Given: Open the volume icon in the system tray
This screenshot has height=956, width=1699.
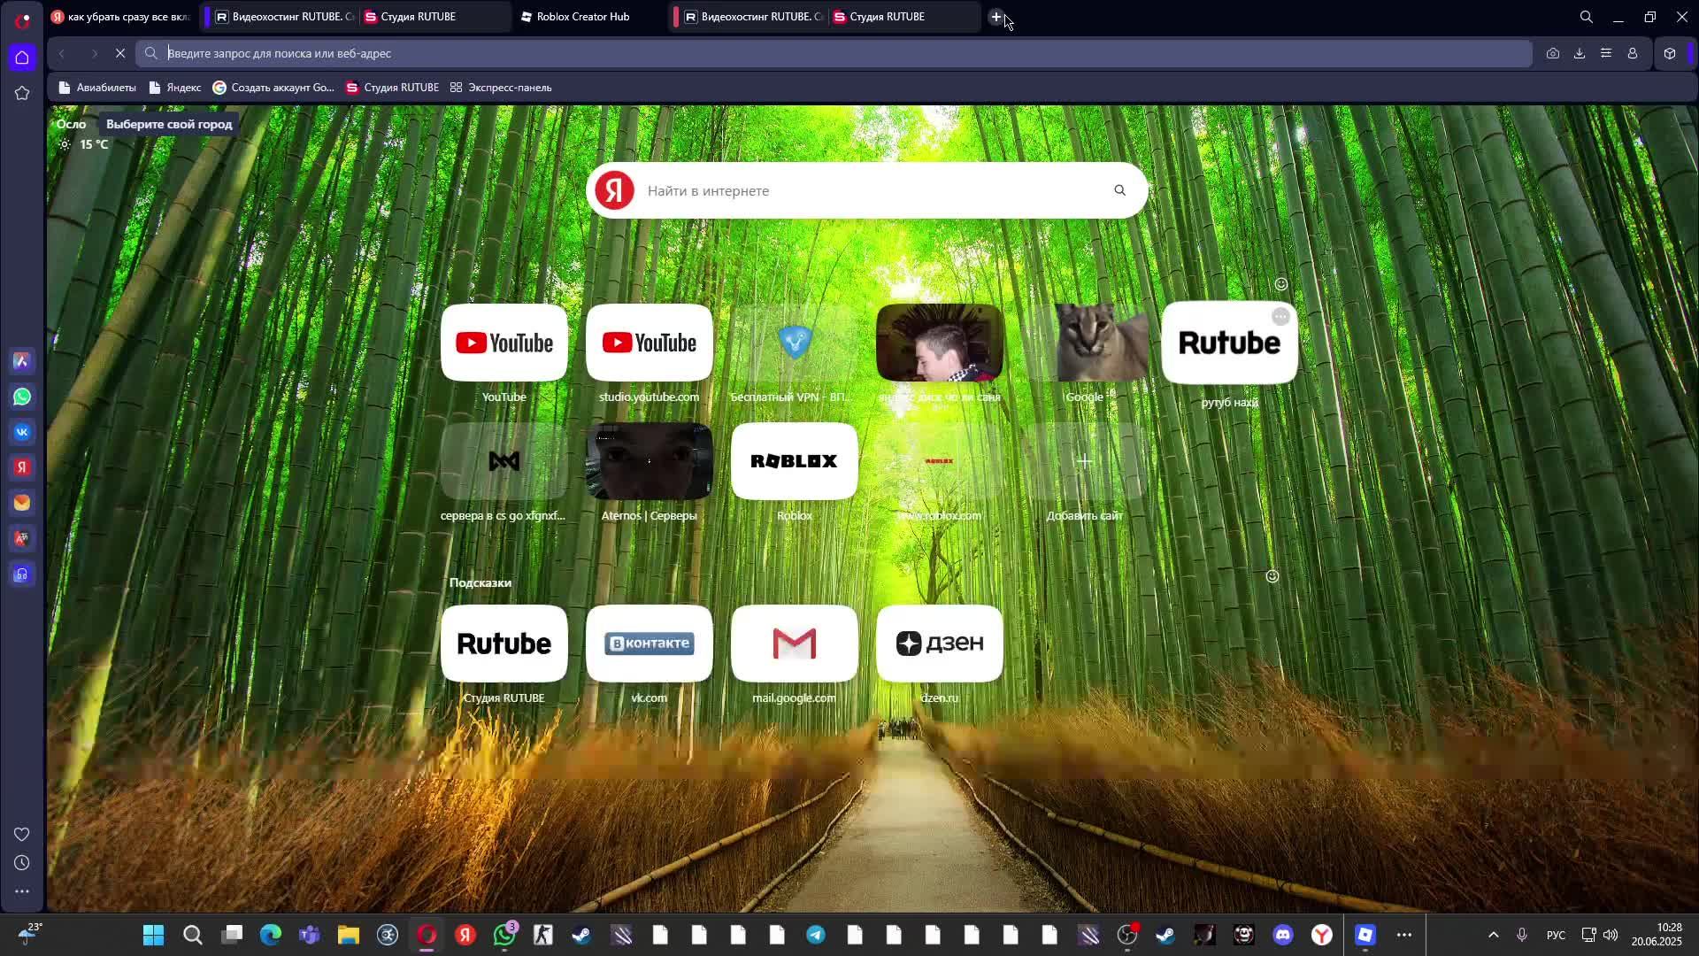Looking at the screenshot, I should [1611, 935].
